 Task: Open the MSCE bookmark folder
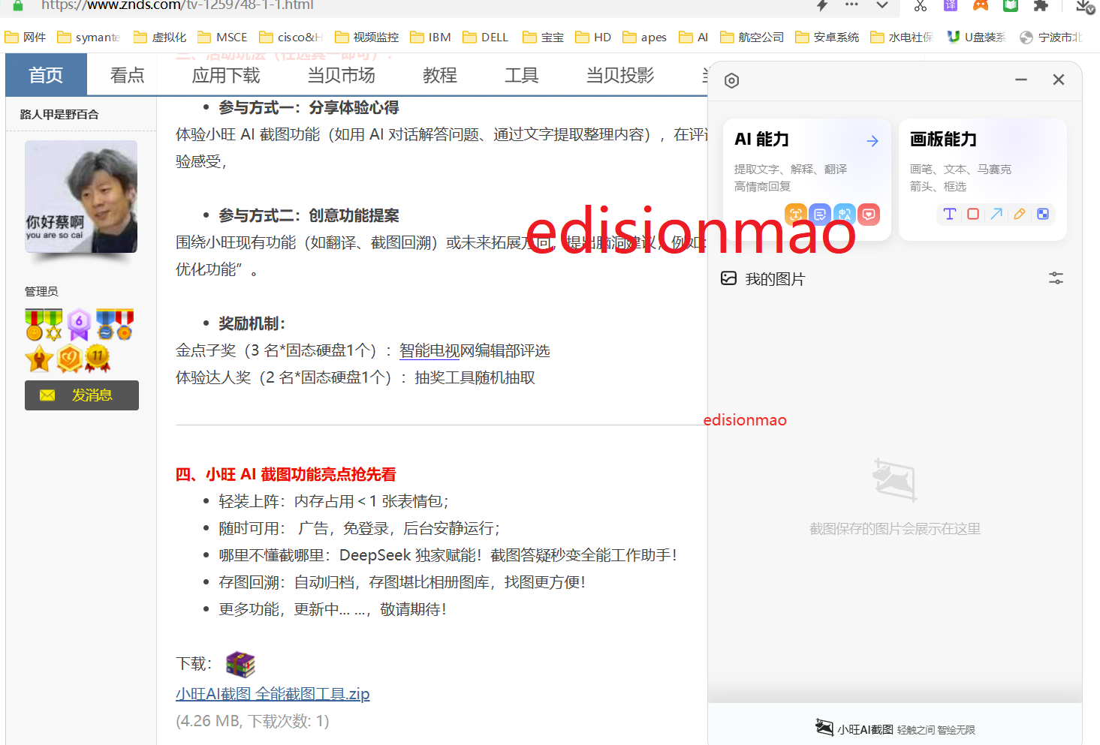(x=222, y=37)
